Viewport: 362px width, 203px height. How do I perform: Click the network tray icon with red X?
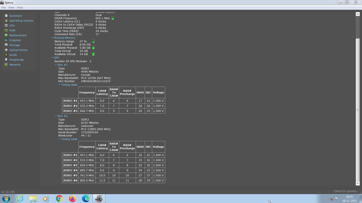[x=331, y=199]
